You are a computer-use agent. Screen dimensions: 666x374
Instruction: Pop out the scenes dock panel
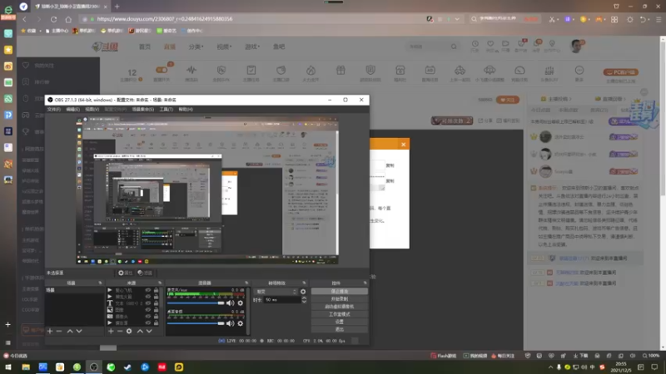[100, 283]
